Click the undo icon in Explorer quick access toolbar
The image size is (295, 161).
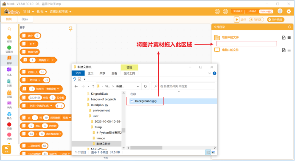(75, 79)
